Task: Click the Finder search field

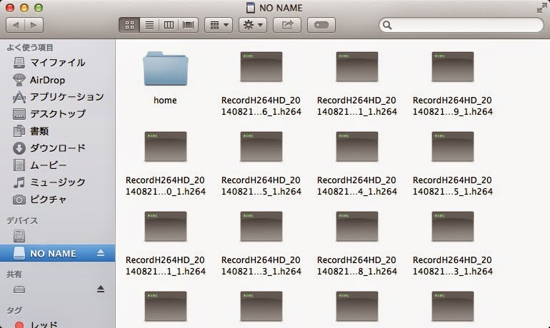Action: pyautogui.click(x=461, y=25)
